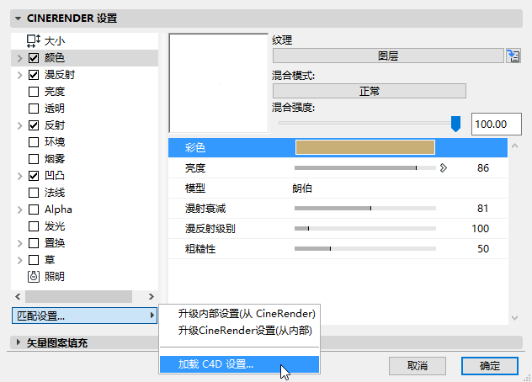The image size is (532, 382).
Task: Click the 亮度 parameter slider bar
Action: (x=365, y=167)
